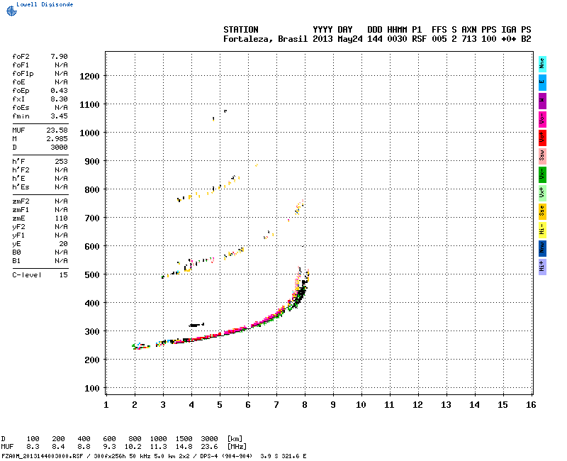Image resolution: width=567 pixels, height=461 pixels.
Task: Select the MUF value 23.58
Action: pyautogui.click(x=57, y=130)
